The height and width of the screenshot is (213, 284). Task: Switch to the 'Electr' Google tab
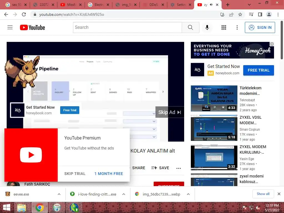coord(99,5)
